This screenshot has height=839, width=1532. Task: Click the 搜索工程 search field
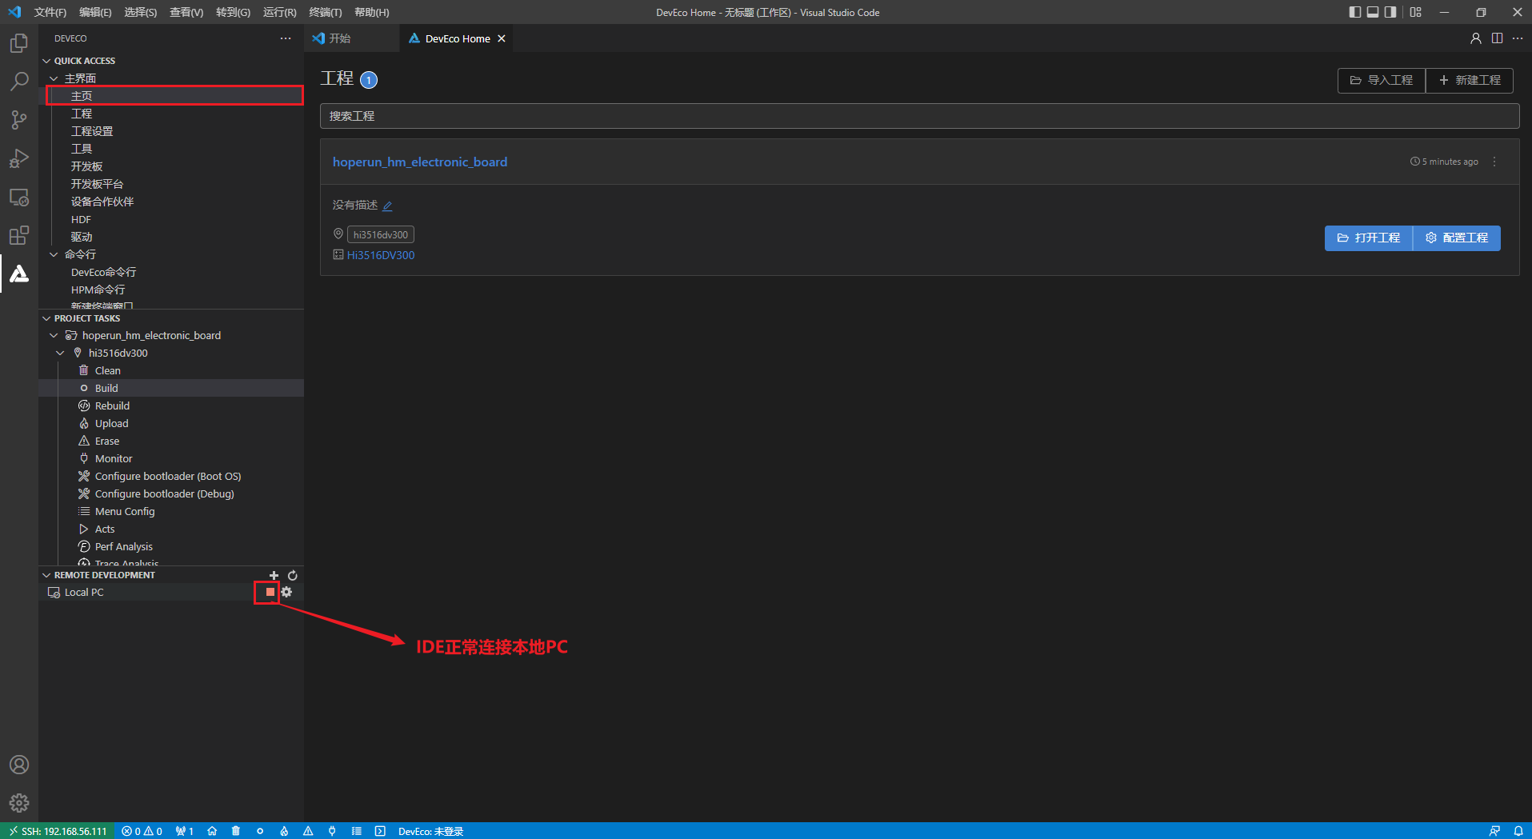pyautogui.click(x=919, y=116)
